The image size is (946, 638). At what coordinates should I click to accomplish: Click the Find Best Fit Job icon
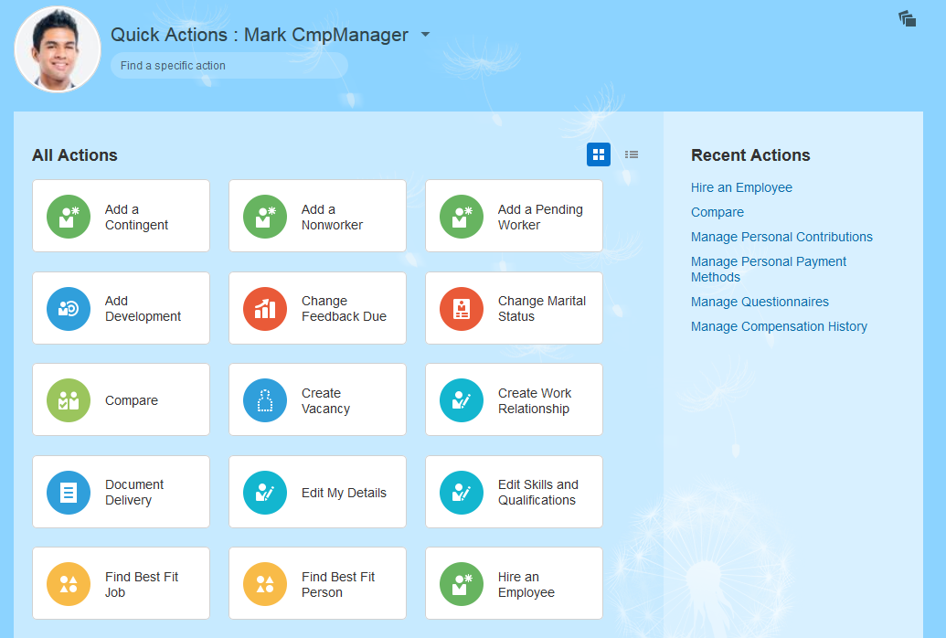coord(69,584)
